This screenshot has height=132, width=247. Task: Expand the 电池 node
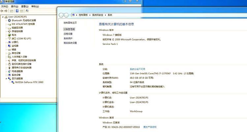click(6, 35)
